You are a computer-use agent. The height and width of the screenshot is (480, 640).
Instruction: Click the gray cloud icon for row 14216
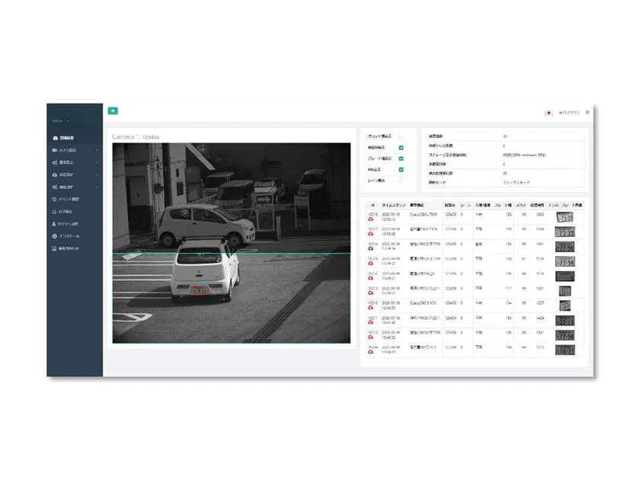[x=370, y=248]
